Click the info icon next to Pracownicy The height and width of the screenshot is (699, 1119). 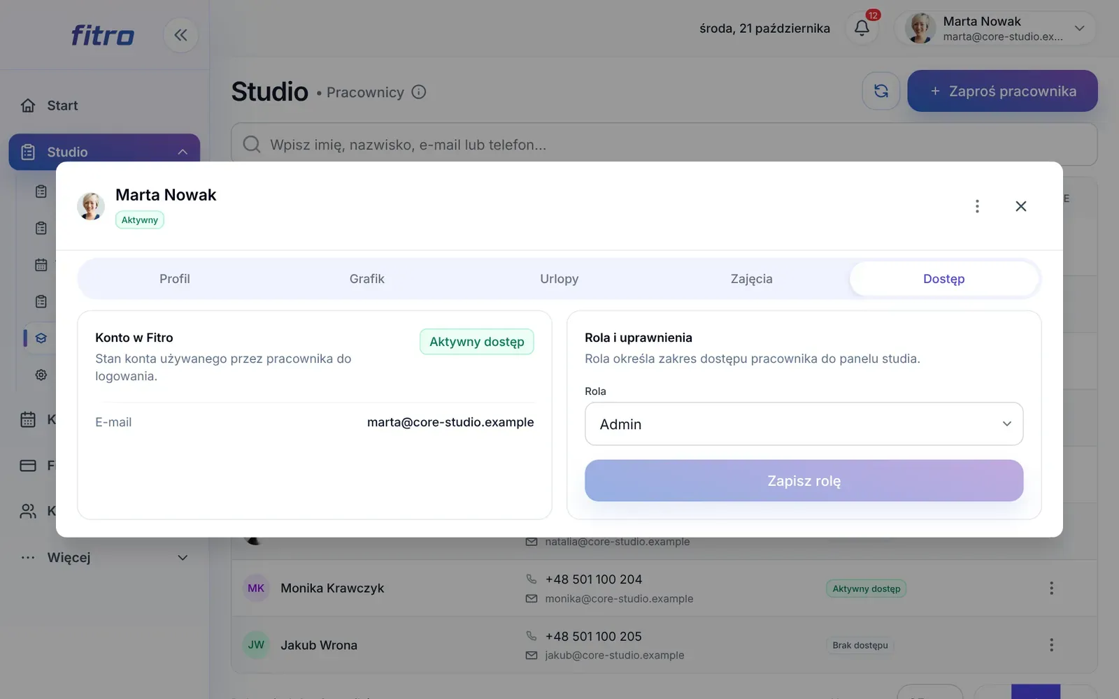[x=419, y=92]
